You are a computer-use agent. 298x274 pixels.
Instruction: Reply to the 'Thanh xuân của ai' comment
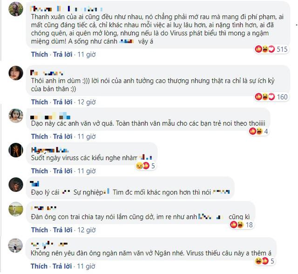pyautogui.click(x=62, y=55)
